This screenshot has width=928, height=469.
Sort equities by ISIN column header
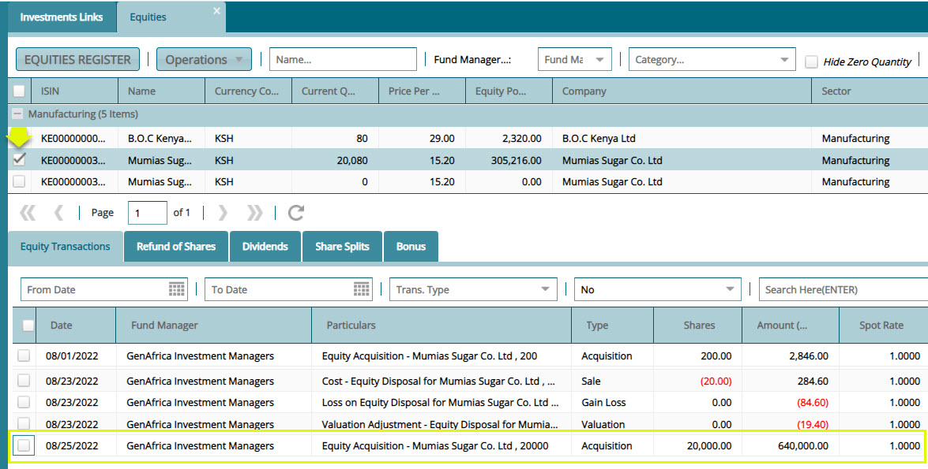pyautogui.click(x=73, y=91)
